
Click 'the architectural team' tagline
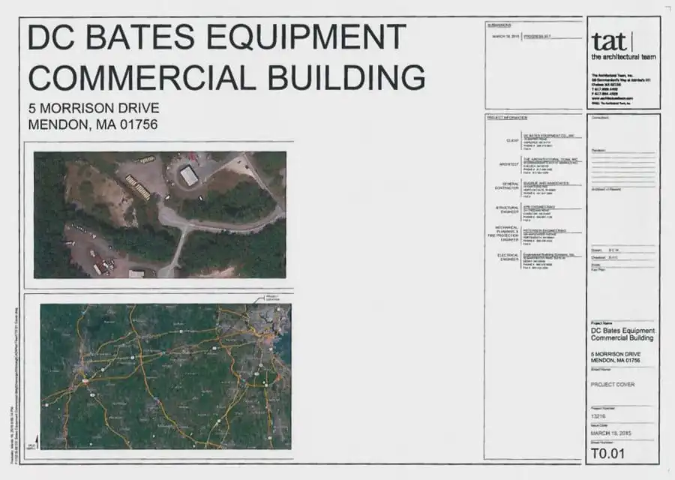[623, 57]
